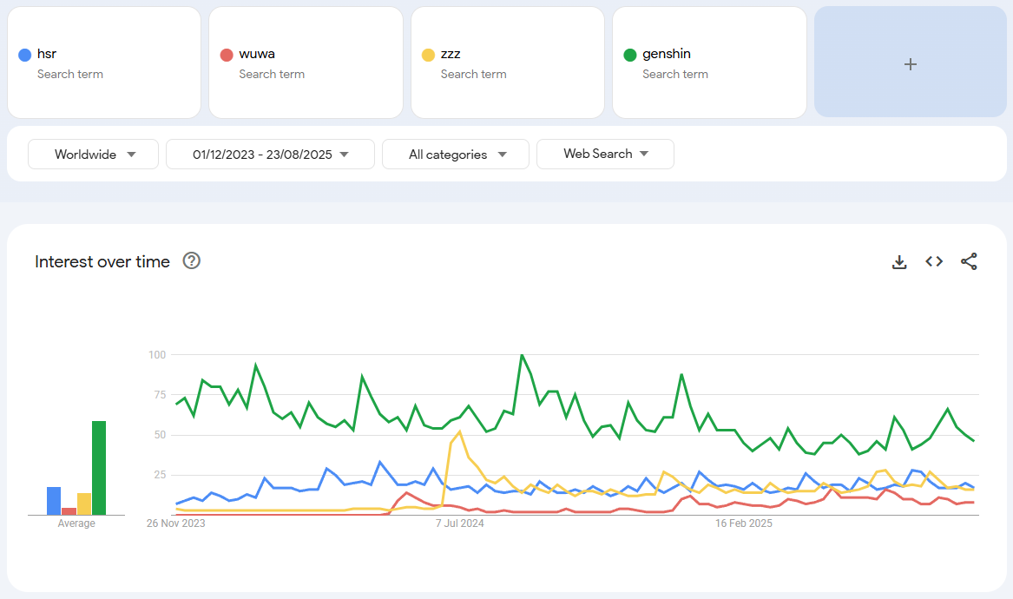Click the embed code icon
Screen dimensions: 1013x599
click(934, 261)
